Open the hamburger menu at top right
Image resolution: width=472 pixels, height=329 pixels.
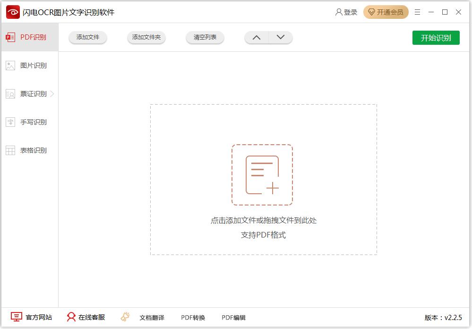coord(417,12)
